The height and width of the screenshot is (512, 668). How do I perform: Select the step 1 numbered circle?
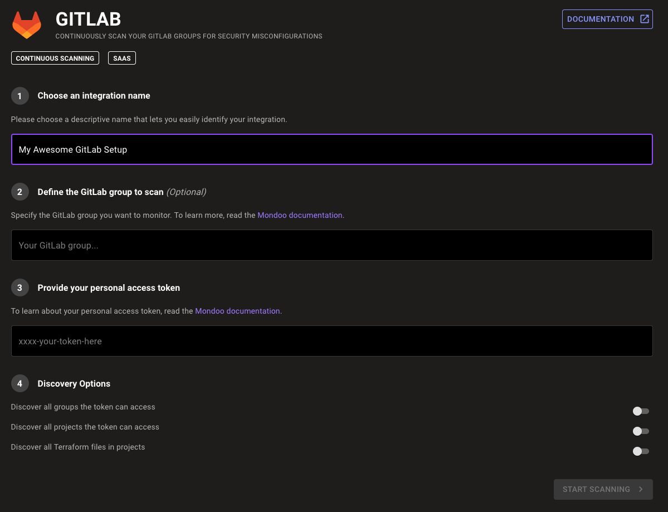coord(20,96)
